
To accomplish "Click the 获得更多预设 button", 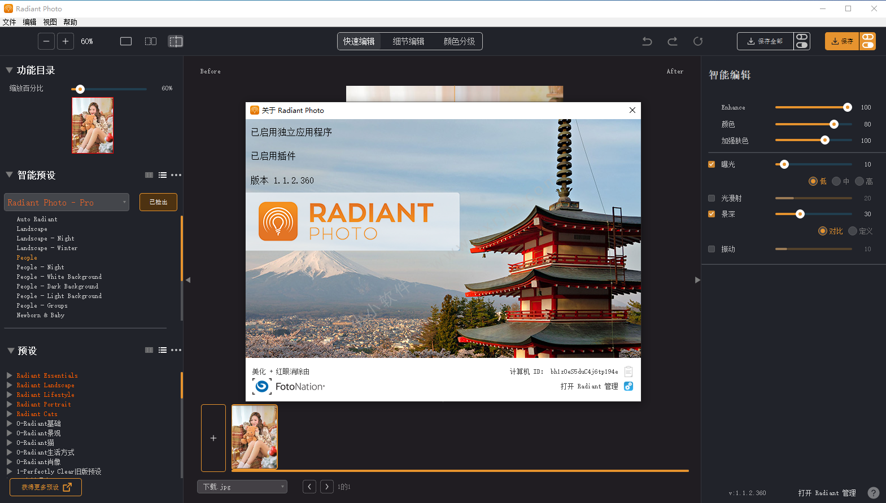I will pos(46,487).
